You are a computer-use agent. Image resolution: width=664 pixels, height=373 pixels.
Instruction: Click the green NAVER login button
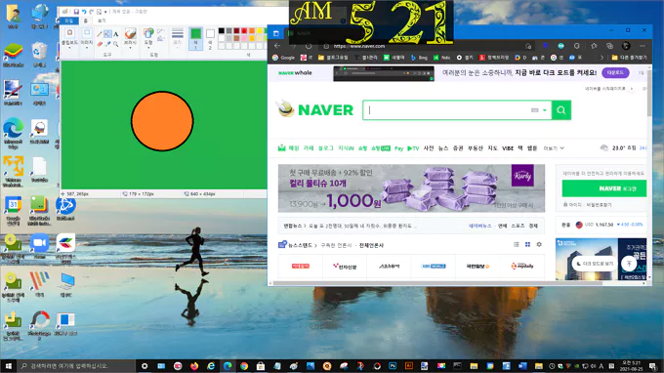(x=604, y=188)
